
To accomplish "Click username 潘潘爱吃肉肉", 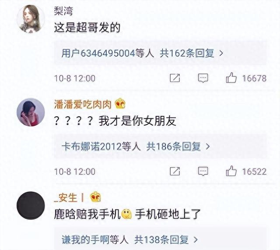I will click(83, 104).
